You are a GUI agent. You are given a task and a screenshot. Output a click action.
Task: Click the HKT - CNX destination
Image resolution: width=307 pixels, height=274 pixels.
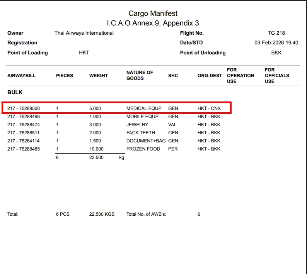point(209,108)
